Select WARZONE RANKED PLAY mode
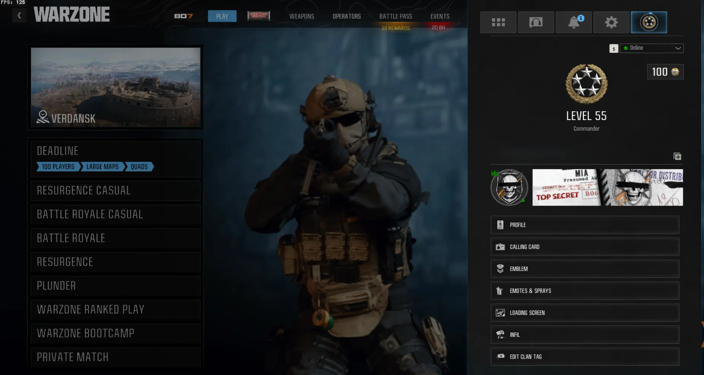The width and height of the screenshot is (704, 375). tap(115, 310)
